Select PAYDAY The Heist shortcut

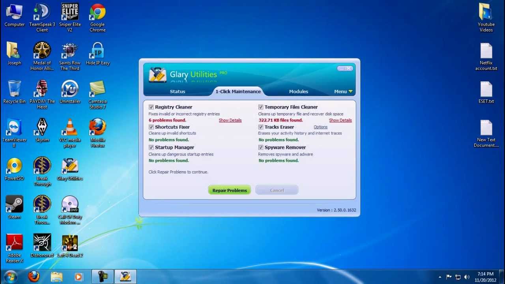click(42, 94)
